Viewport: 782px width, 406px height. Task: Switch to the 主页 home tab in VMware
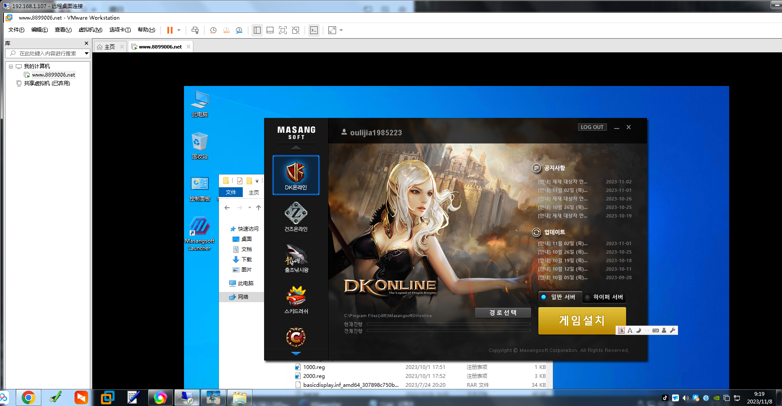[110, 47]
